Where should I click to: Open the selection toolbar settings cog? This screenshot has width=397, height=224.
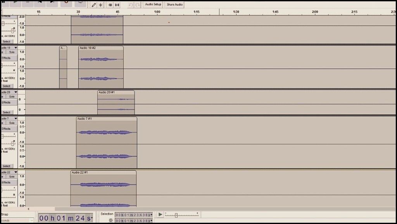click(110, 220)
